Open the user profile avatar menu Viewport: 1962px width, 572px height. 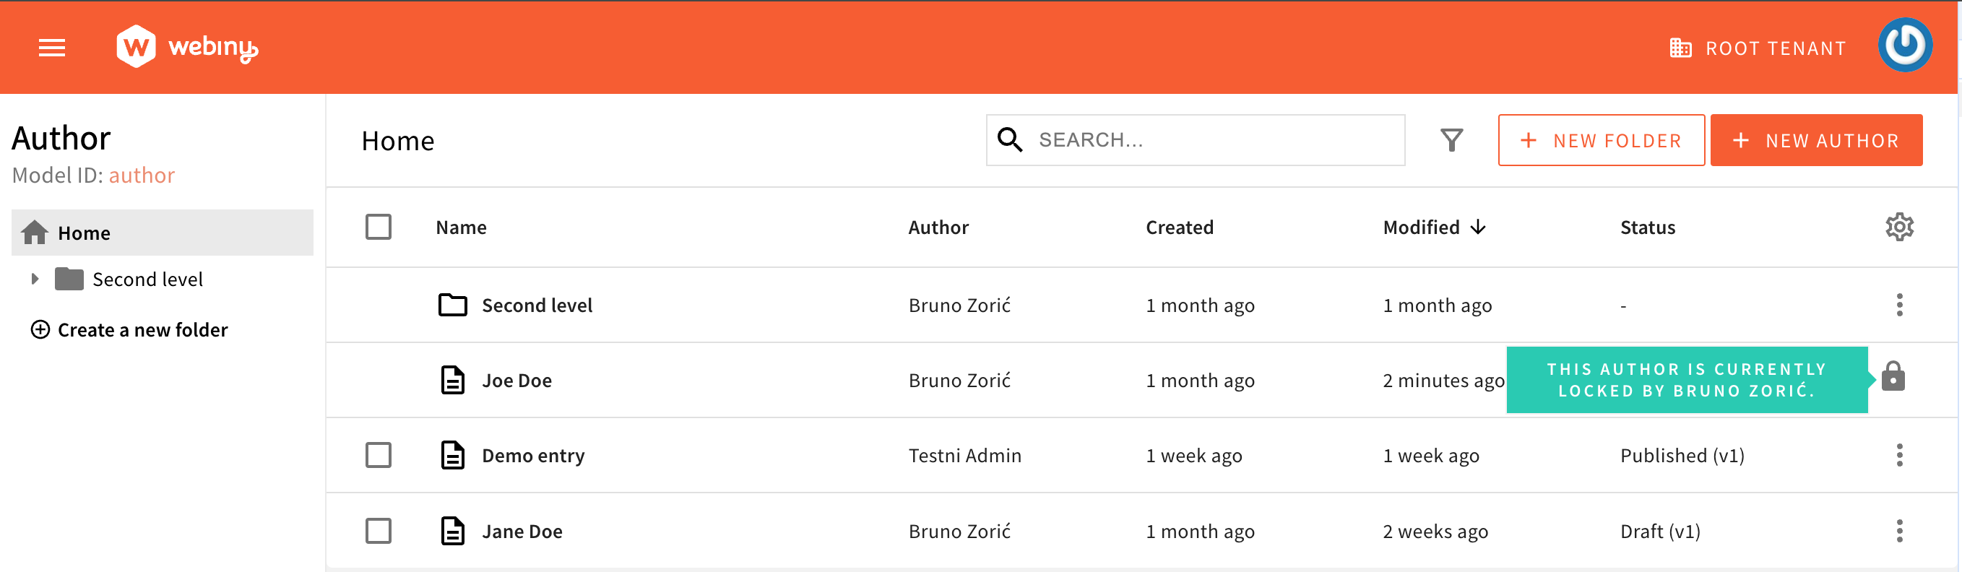point(1904,45)
